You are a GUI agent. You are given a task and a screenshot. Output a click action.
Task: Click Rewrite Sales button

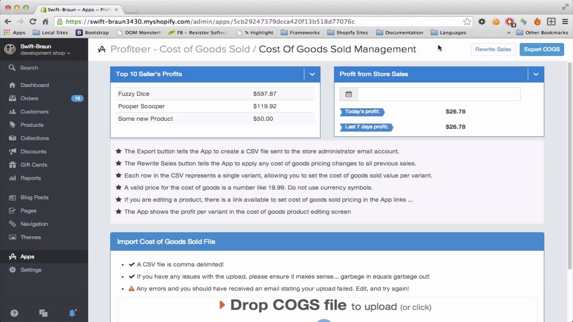(x=493, y=49)
